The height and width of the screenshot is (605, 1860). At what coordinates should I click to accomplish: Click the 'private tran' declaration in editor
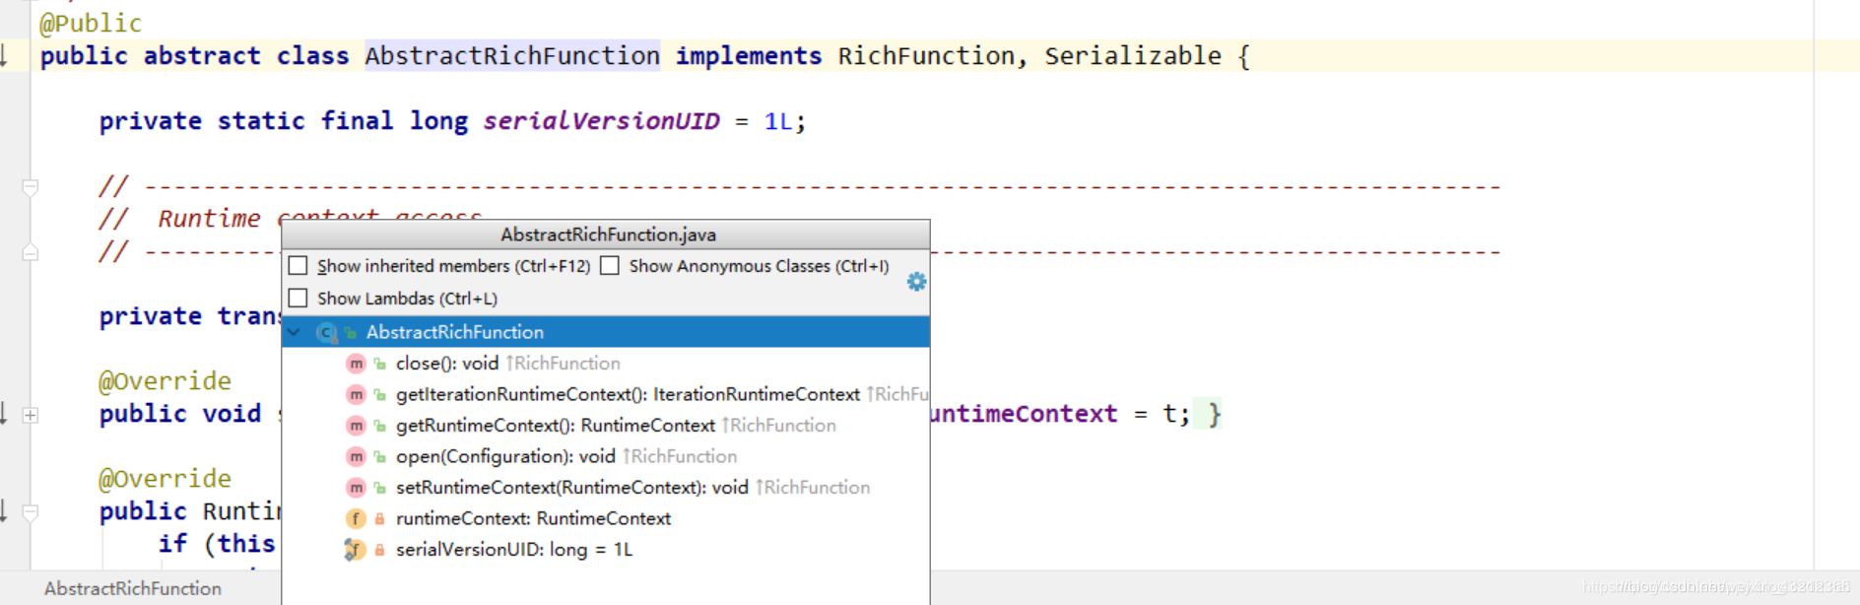pos(189,316)
